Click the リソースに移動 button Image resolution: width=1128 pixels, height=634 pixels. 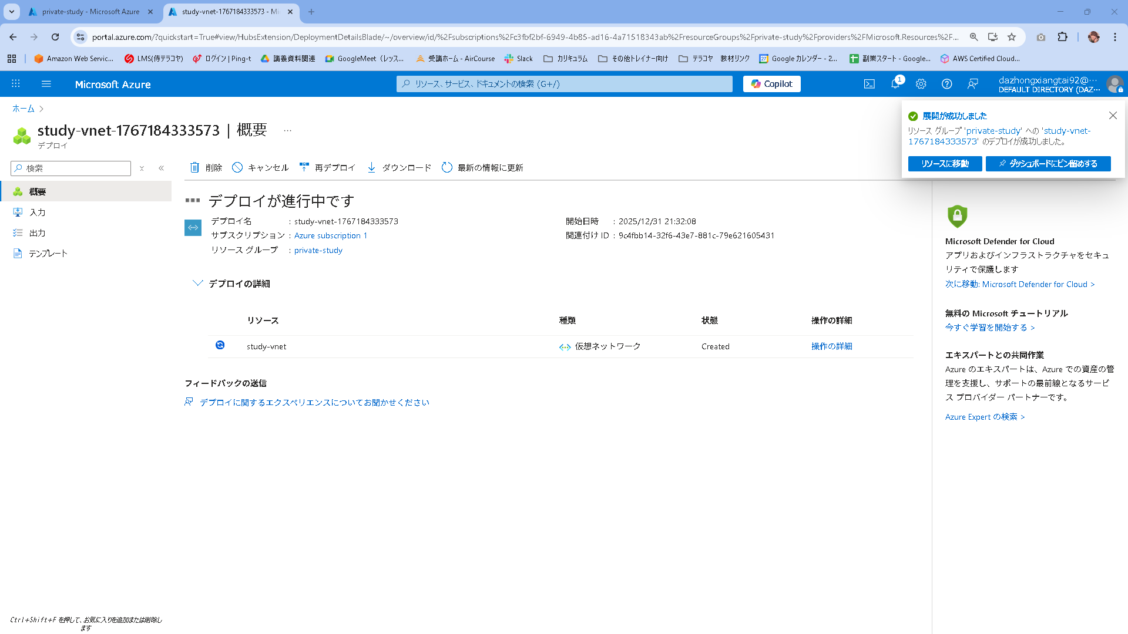tap(945, 164)
